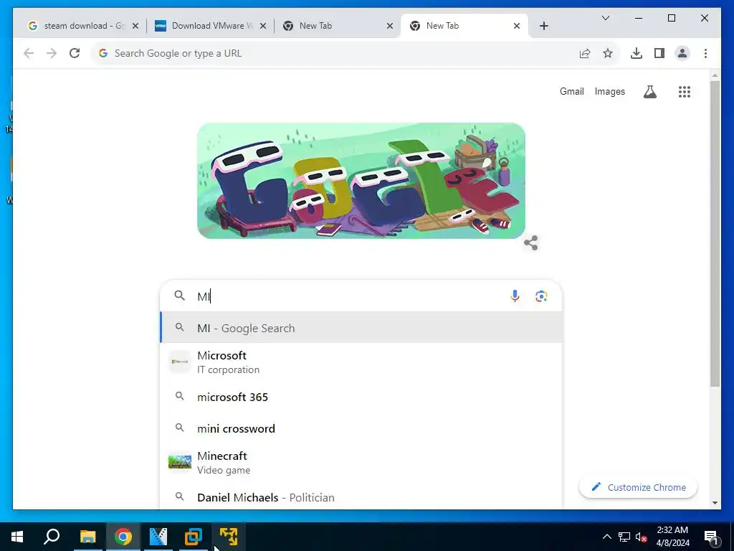This screenshot has width=734, height=551.
Task: Switch to the steam download tab
Action: tap(83, 26)
